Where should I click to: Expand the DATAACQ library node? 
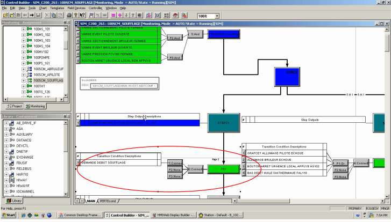point(6,140)
